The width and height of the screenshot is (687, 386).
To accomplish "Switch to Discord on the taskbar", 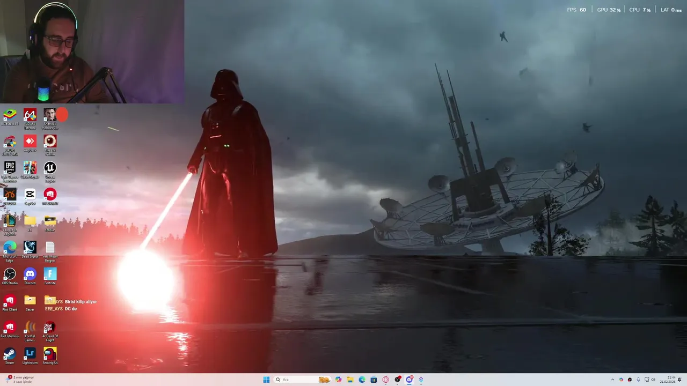I will point(409,380).
